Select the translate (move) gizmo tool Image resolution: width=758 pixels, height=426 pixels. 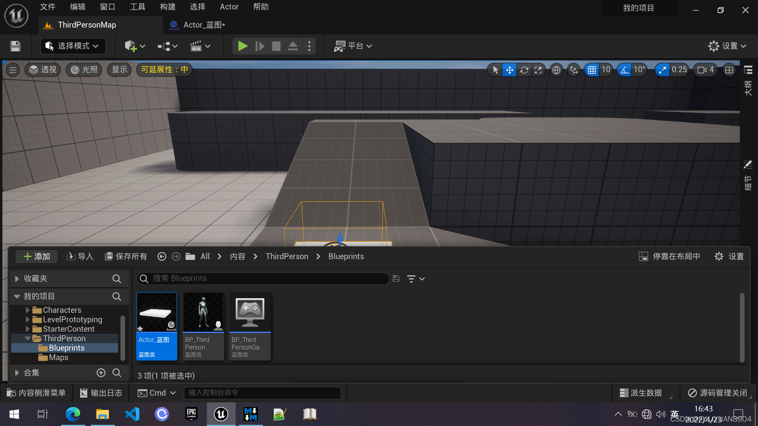pos(510,70)
